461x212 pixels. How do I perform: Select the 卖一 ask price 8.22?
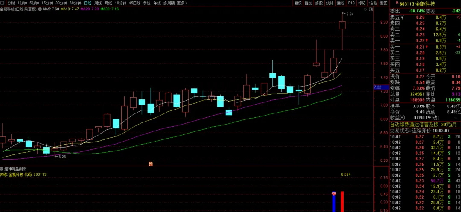click(x=420, y=41)
